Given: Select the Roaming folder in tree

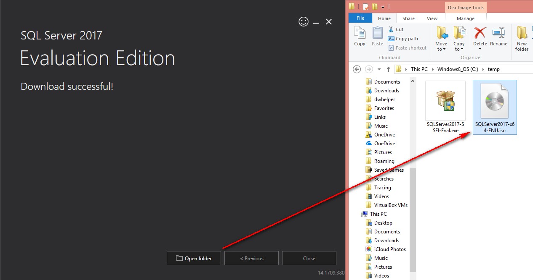Looking at the screenshot, I should tap(380, 161).
